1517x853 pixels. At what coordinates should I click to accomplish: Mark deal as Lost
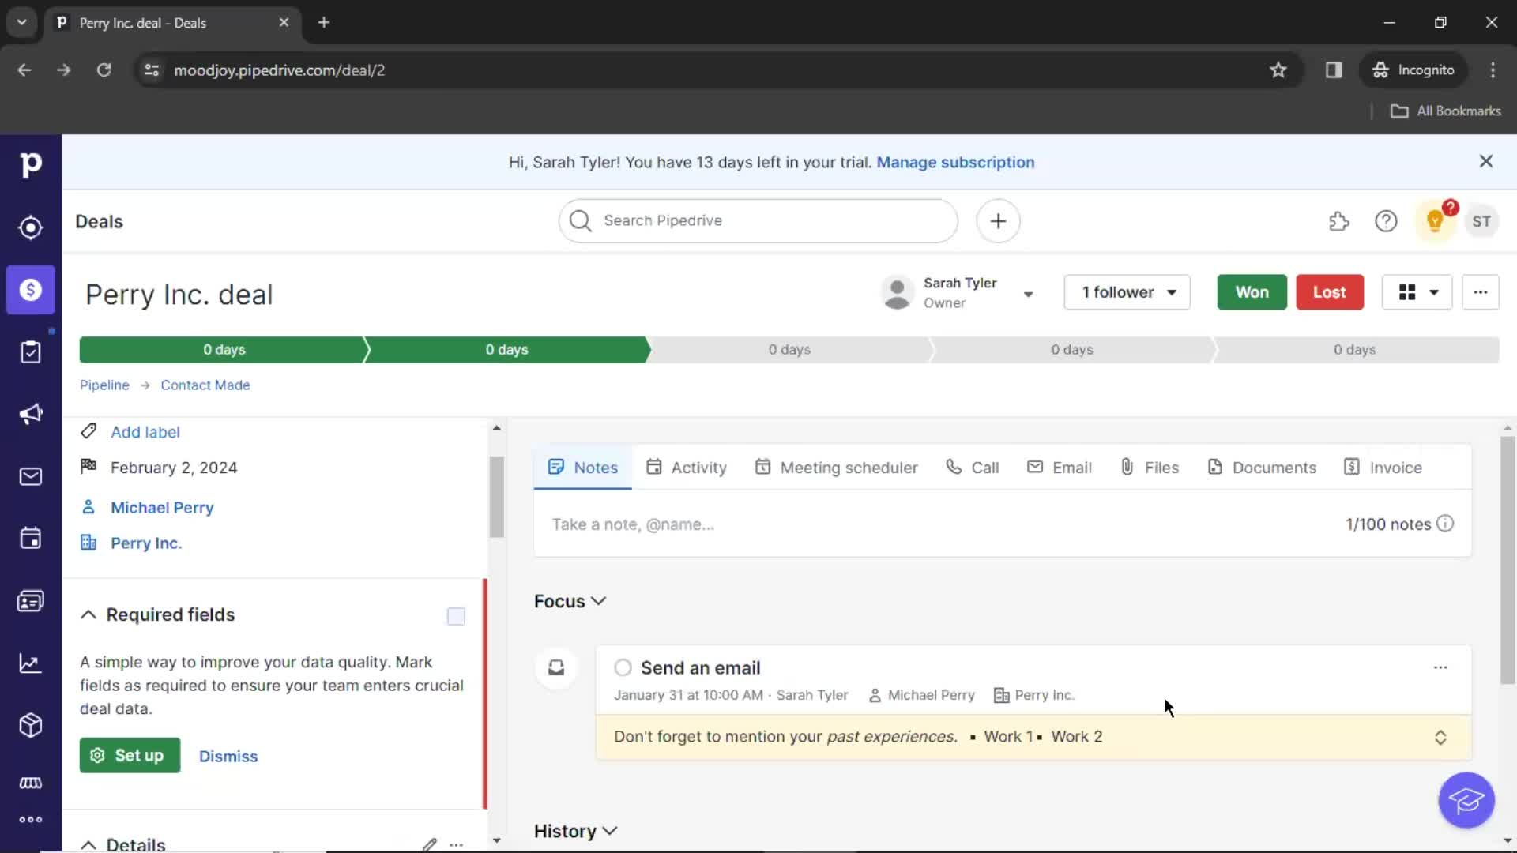click(1330, 292)
